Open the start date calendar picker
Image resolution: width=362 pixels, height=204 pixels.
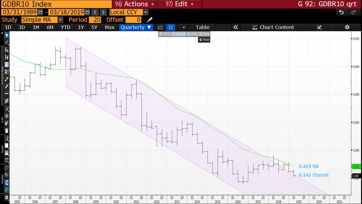tap(40, 12)
